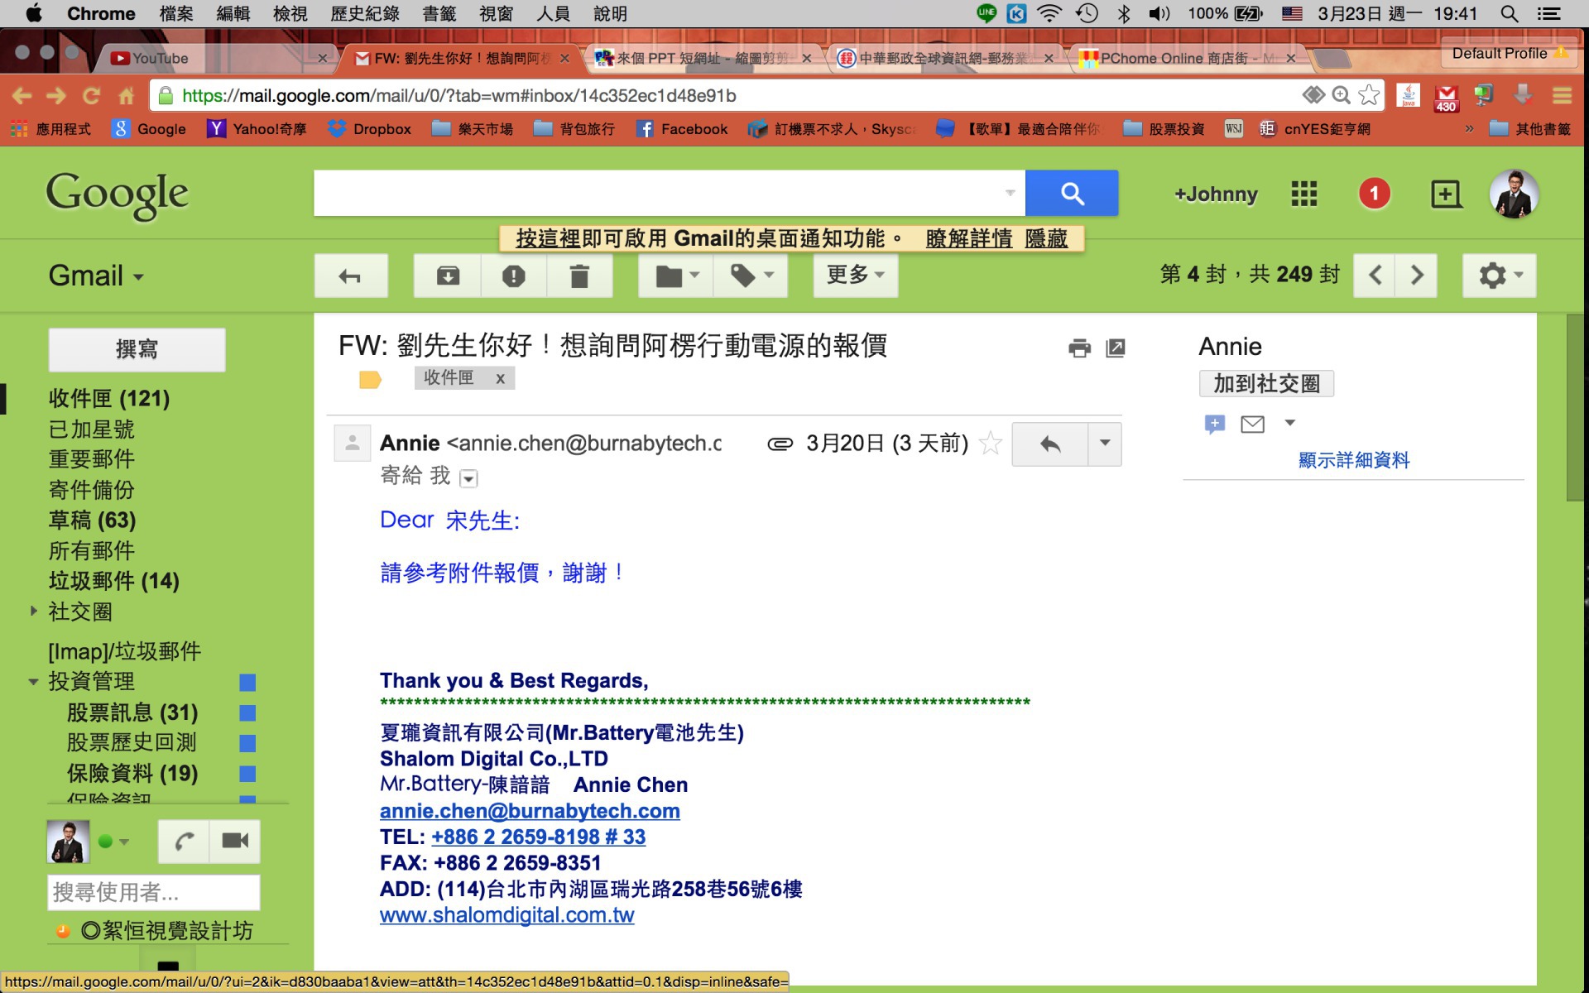Click the 撰寫 compose button
1589x993 pixels.
[137, 349]
